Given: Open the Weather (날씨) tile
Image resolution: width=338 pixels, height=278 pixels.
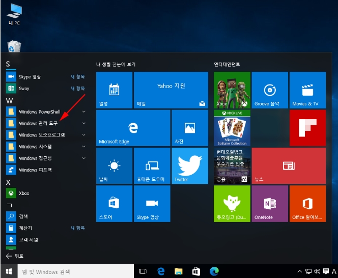Looking at the screenshot, I should (114, 166).
